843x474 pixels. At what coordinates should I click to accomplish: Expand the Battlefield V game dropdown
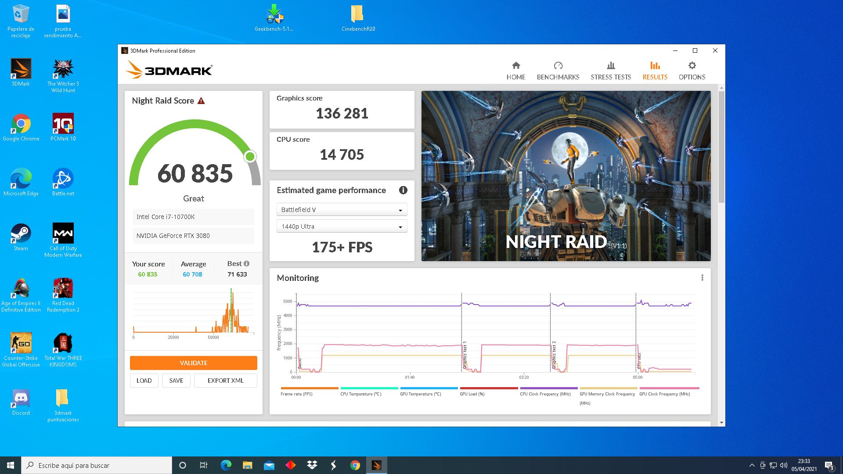(x=342, y=210)
